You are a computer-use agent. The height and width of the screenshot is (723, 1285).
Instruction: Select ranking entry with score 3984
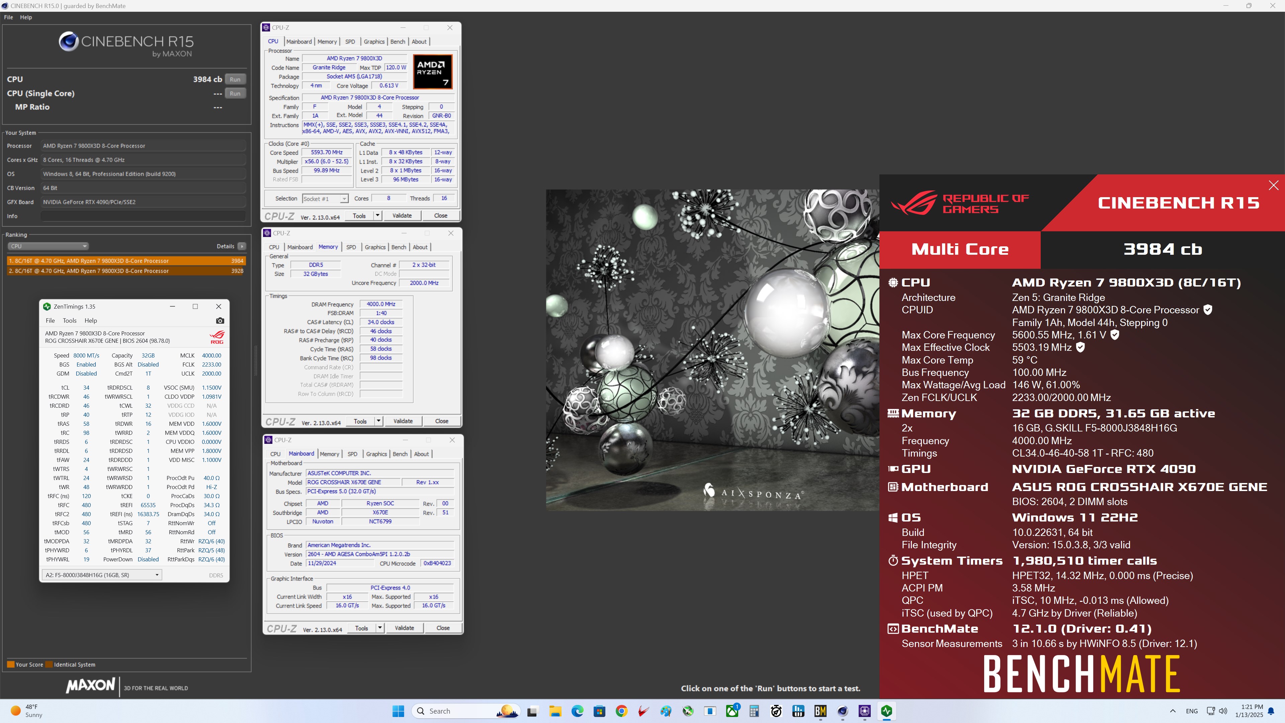(126, 260)
